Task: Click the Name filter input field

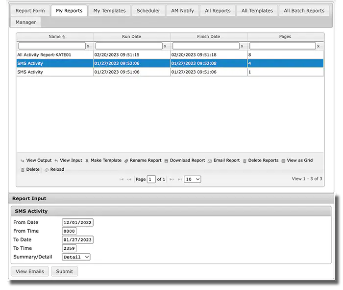Action: 52,46
